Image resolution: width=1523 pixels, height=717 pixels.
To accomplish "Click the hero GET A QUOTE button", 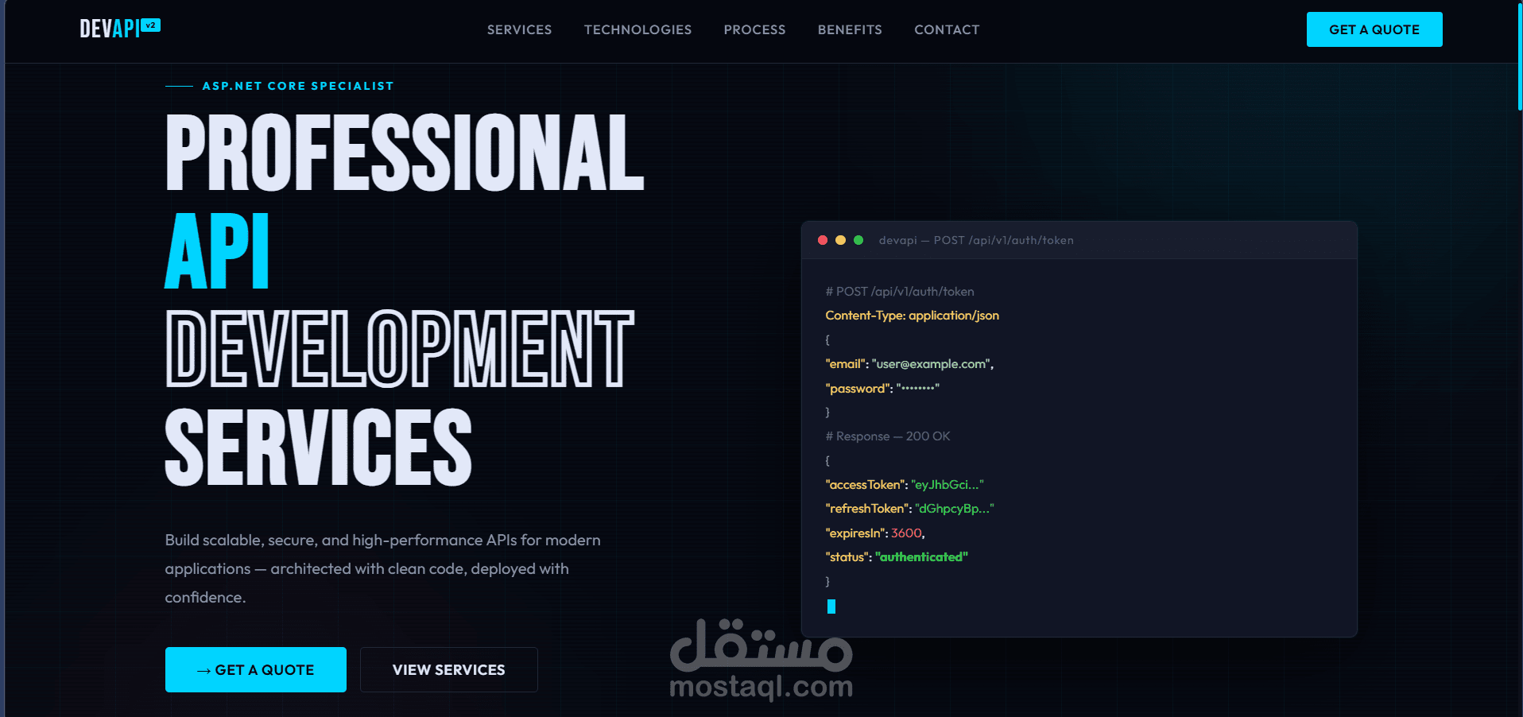I will coord(255,670).
